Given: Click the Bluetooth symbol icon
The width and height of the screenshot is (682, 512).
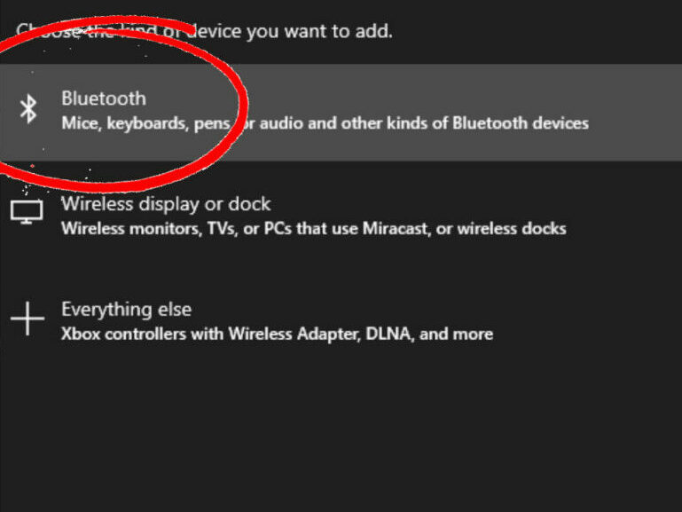Looking at the screenshot, I should coord(28,109).
